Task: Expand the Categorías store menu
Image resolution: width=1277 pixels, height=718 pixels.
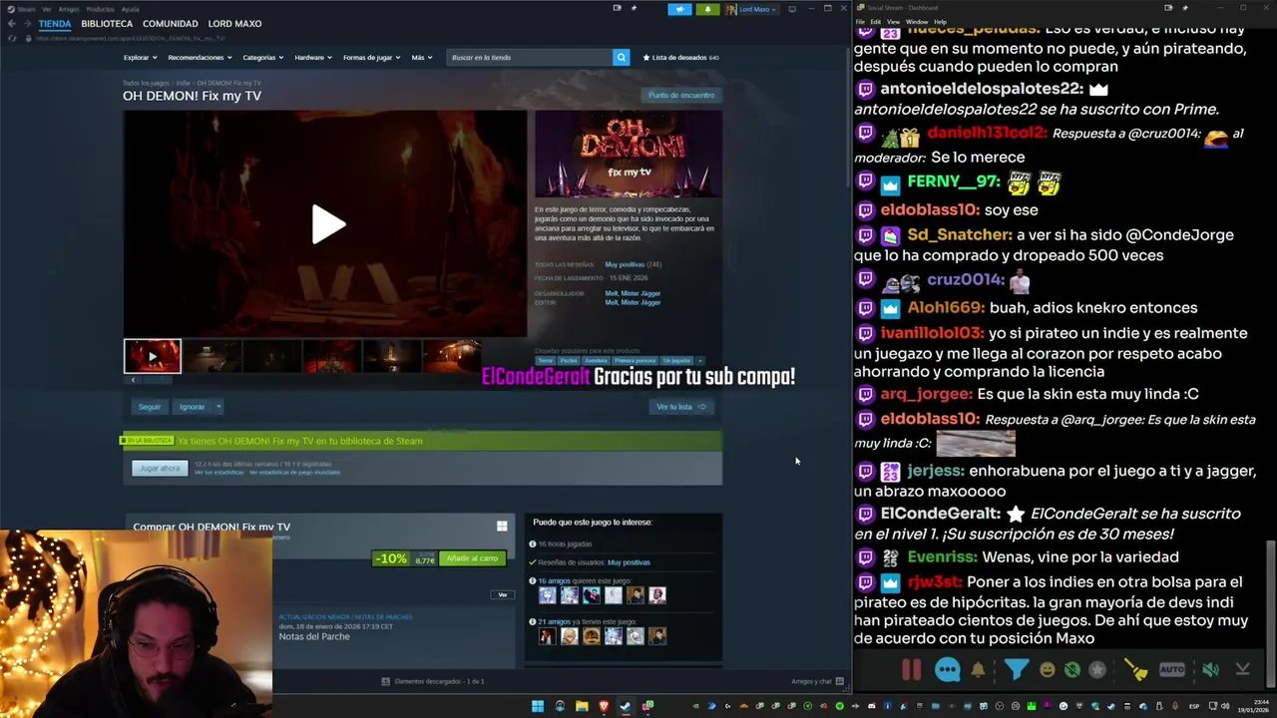Action: point(262,57)
